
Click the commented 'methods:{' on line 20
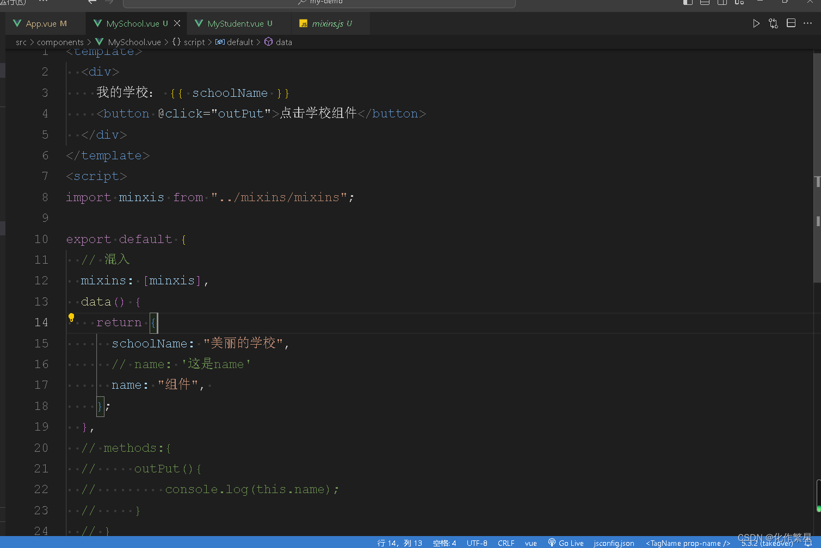coord(137,448)
